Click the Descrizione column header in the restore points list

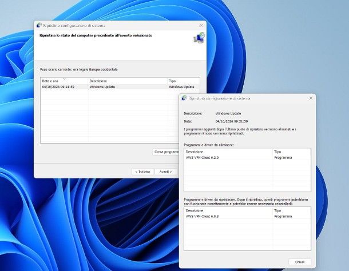click(128, 81)
